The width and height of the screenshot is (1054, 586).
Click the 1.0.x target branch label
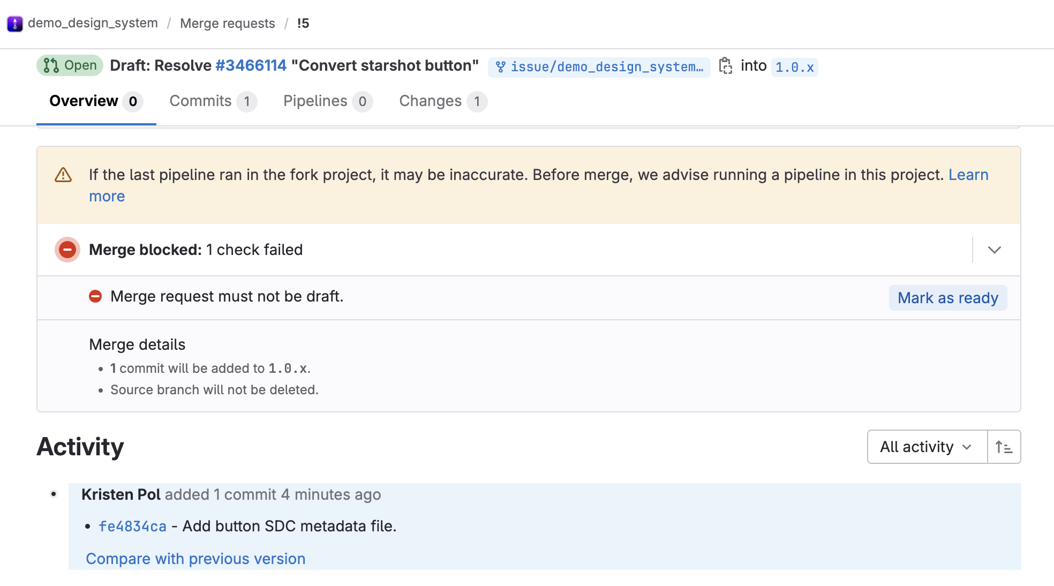[x=794, y=67]
